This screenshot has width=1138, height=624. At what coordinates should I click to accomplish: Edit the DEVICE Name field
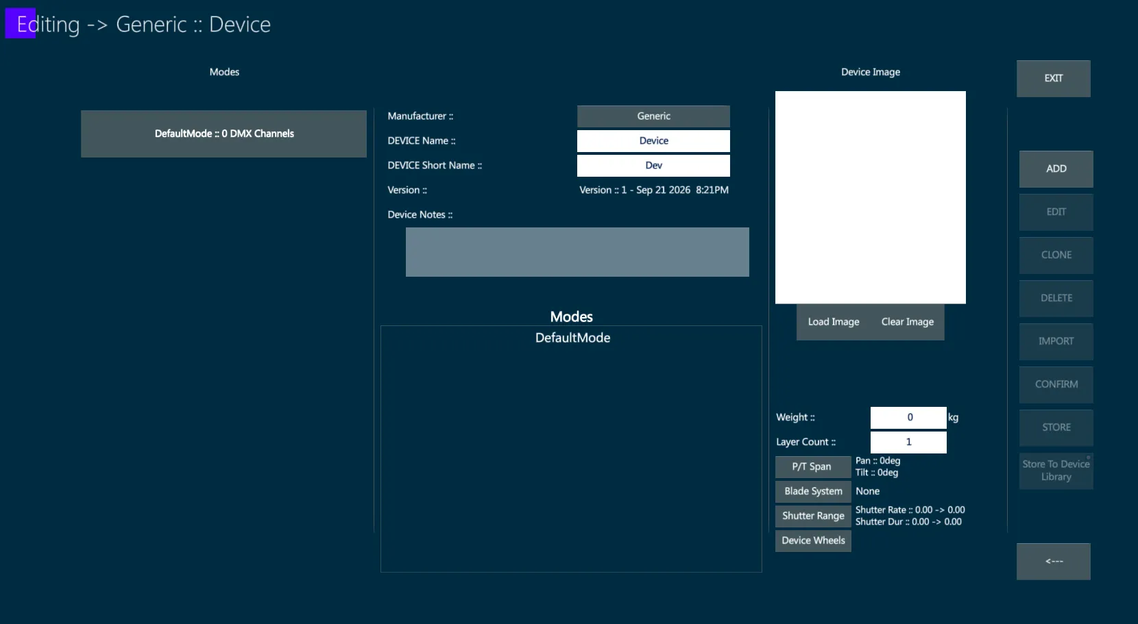click(653, 141)
